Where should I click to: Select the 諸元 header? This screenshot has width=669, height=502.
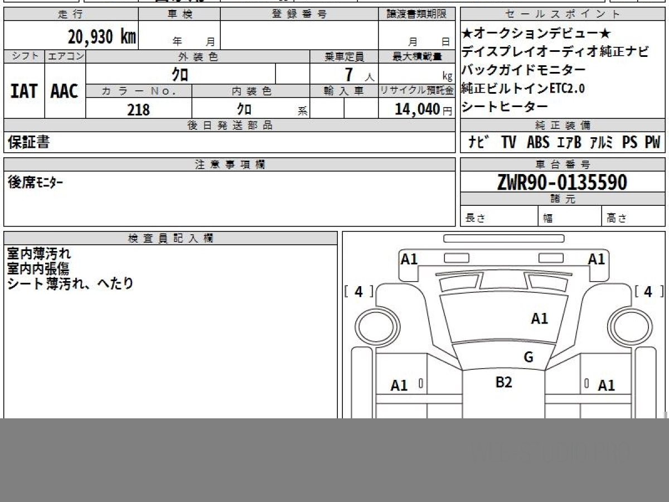click(563, 199)
